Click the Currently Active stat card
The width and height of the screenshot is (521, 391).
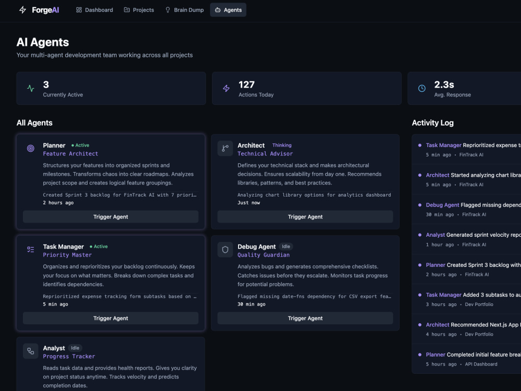pyautogui.click(x=111, y=89)
